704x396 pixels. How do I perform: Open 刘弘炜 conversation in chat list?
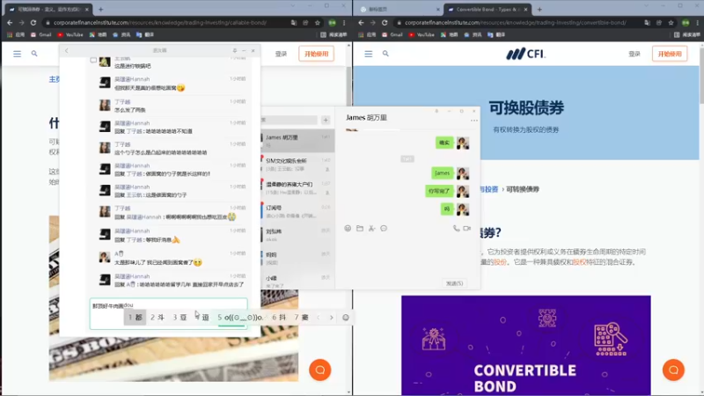point(297,235)
